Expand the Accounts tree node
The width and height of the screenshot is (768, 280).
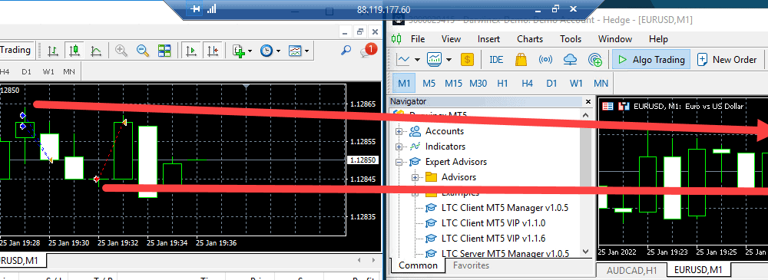pos(399,131)
